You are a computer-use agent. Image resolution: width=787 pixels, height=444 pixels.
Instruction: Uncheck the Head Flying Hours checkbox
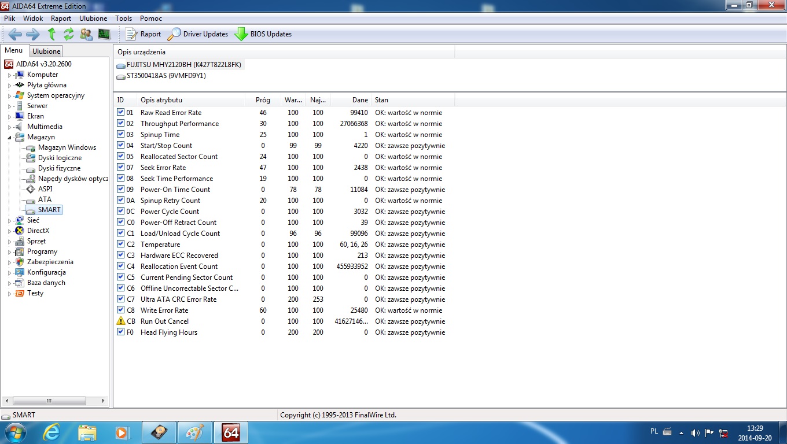point(121,332)
